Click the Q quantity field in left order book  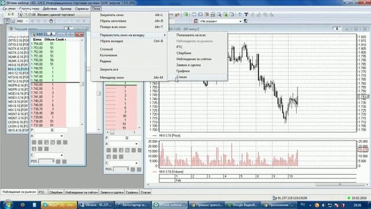60,130
